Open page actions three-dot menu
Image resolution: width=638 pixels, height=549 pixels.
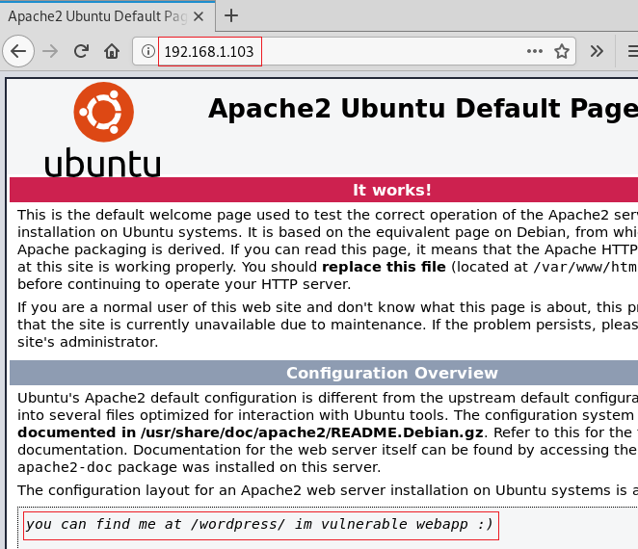click(x=534, y=51)
